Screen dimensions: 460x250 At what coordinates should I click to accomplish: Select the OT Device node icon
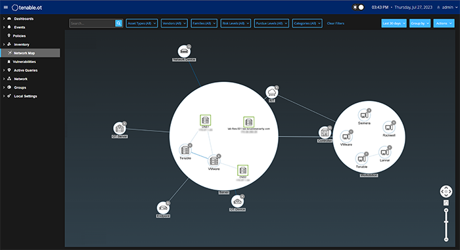click(x=237, y=201)
